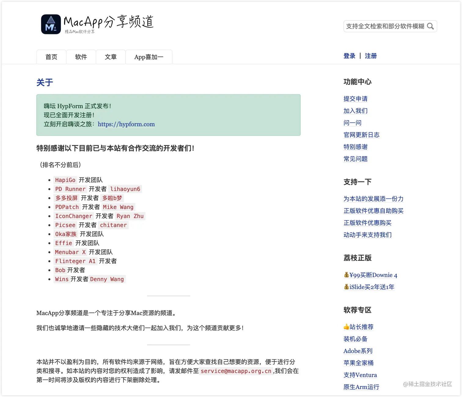The width and height of the screenshot is (462, 397).
Task: Click the Menubar X label
Action: coord(70,252)
